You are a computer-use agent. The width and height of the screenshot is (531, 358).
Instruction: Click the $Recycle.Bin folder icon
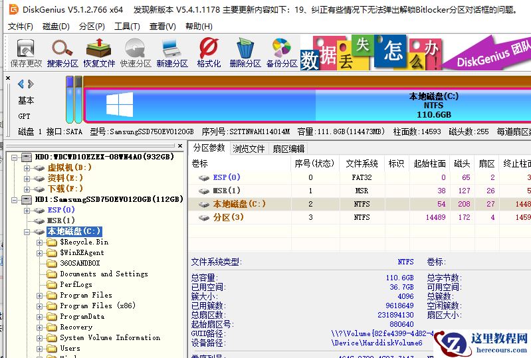[52, 242]
